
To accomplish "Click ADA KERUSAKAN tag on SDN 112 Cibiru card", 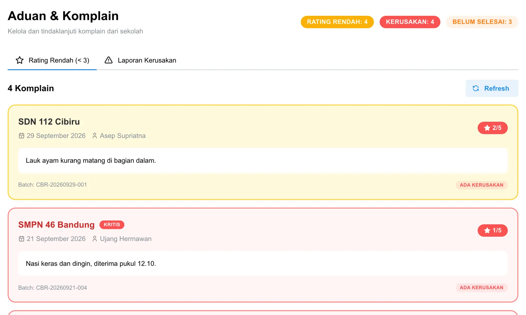I will (481, 185).
